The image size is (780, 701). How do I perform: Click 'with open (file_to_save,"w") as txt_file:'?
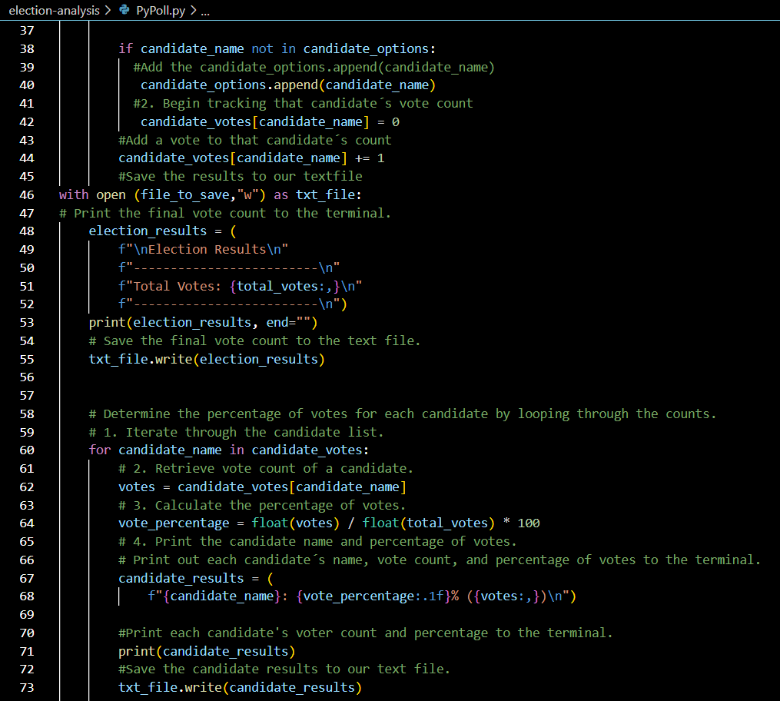point(211,195)
